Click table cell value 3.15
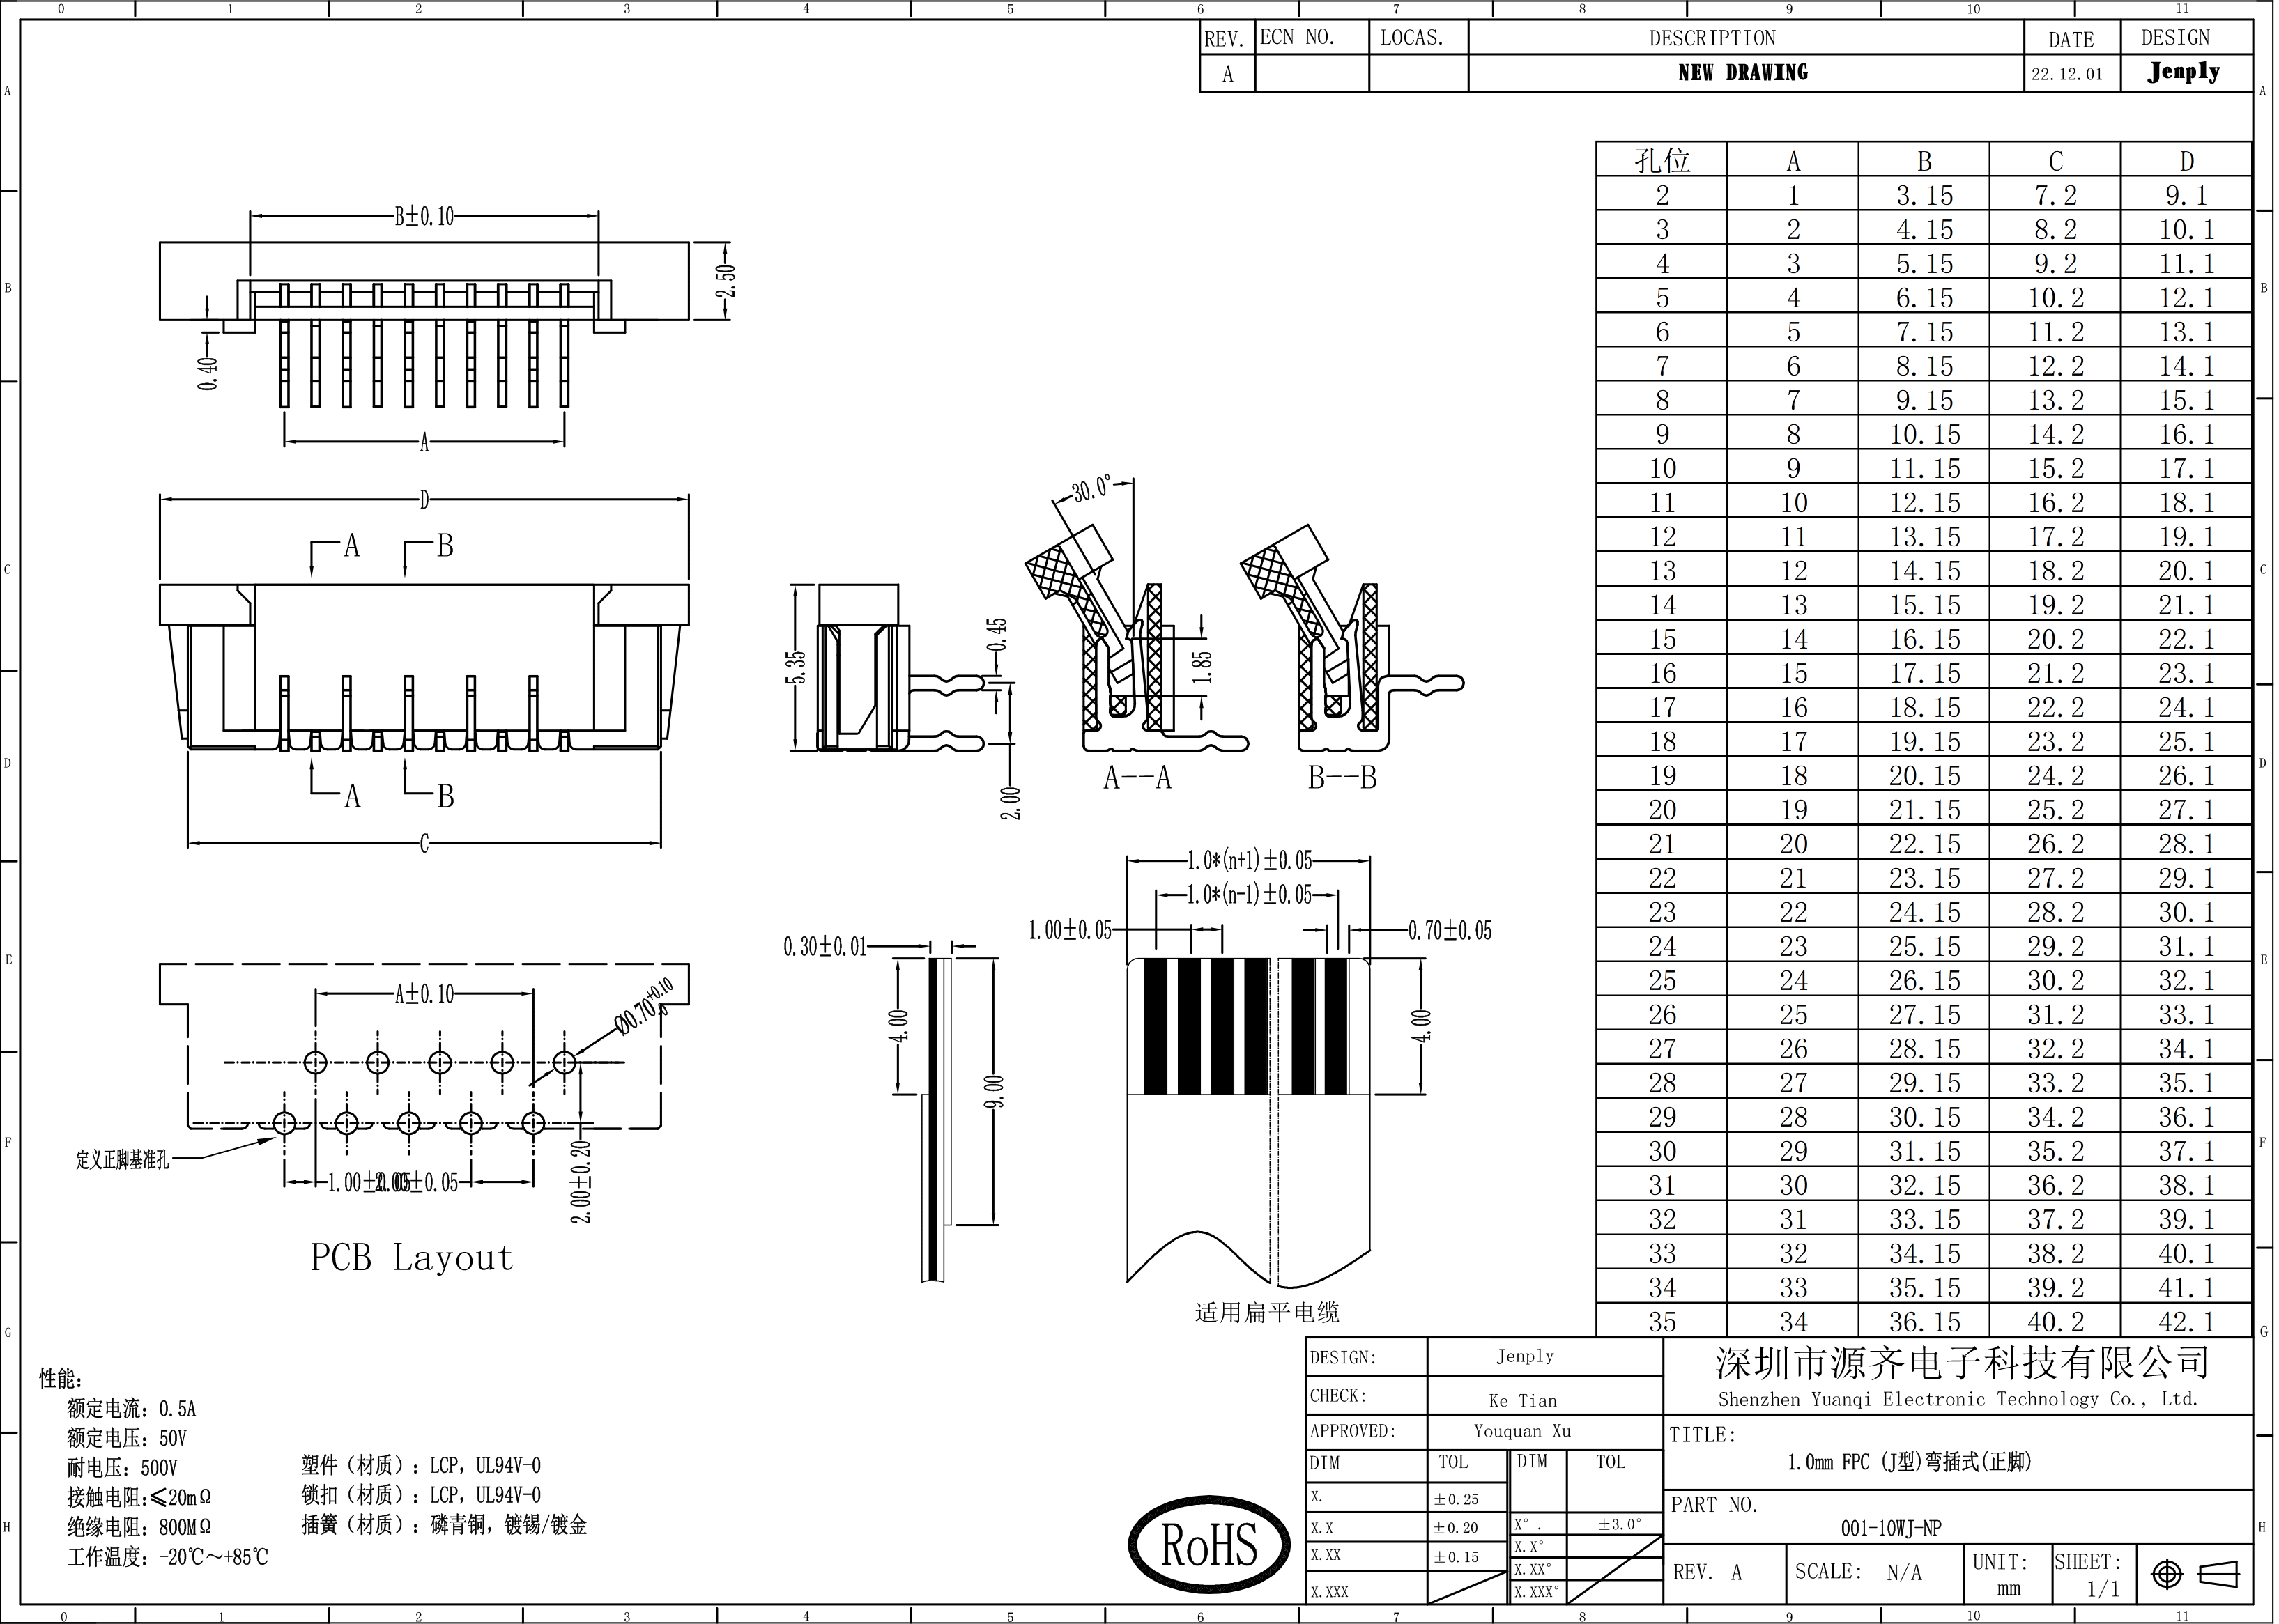 [1924, 195]
